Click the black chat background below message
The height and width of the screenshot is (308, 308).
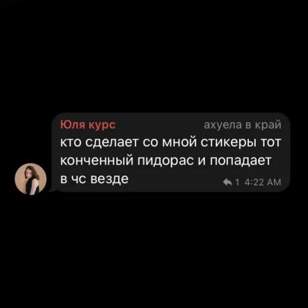(154, 251)
